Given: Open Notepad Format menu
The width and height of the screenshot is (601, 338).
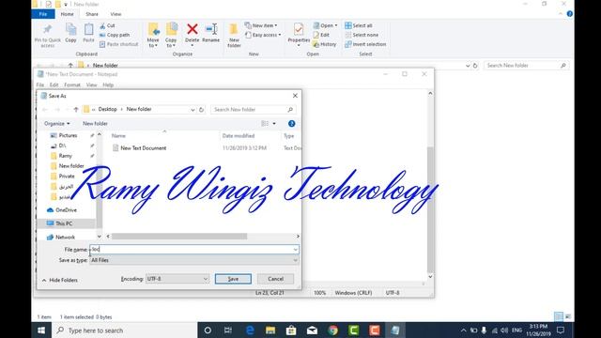Looking at the screenshot, I should 72,84.
